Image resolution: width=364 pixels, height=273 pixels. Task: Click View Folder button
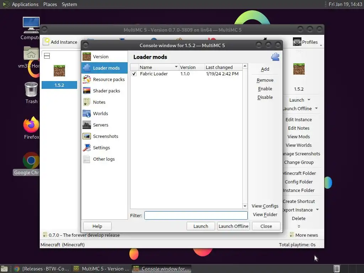coord(265,215)
